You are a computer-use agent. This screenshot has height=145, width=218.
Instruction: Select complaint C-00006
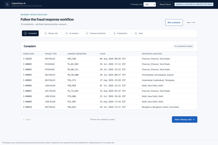pyautogui.click(x=109, y=86)
